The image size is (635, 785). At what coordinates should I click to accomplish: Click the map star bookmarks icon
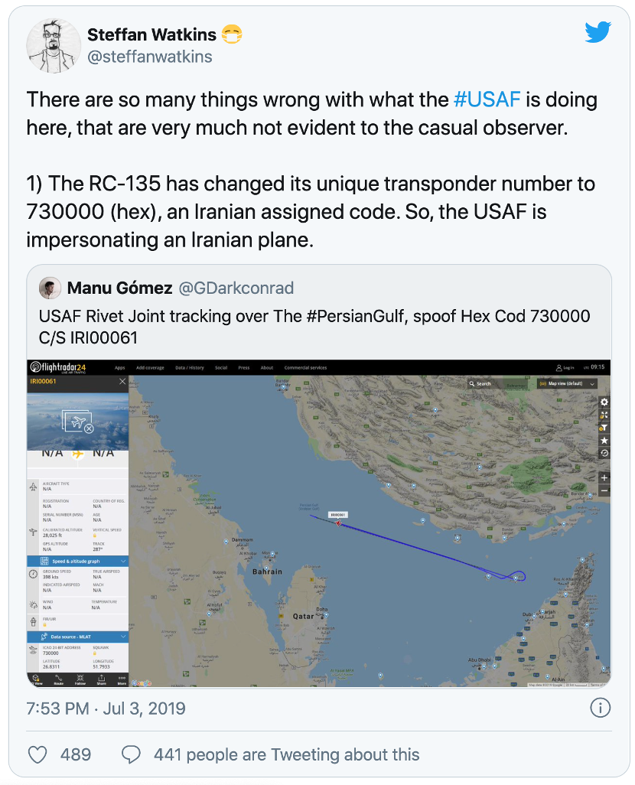(604, 441)
